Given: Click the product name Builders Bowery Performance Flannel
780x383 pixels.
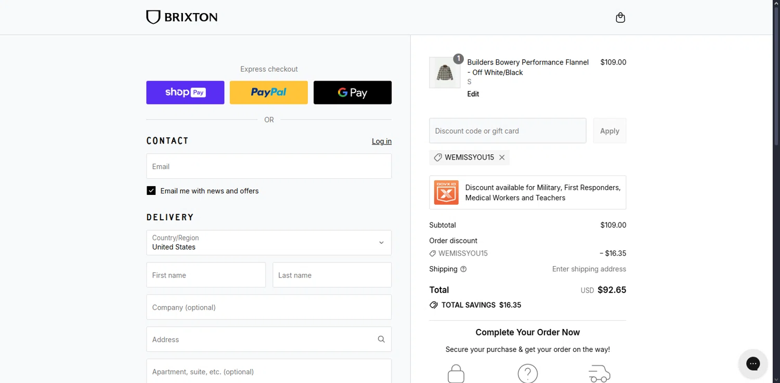Looking at the screenshot, I should click(528, 67).
